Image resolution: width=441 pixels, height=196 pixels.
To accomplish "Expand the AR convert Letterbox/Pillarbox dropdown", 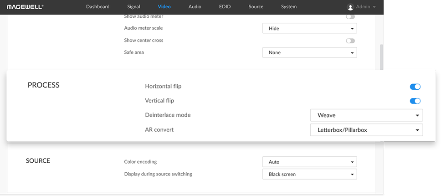I will (x=366, y=130).
